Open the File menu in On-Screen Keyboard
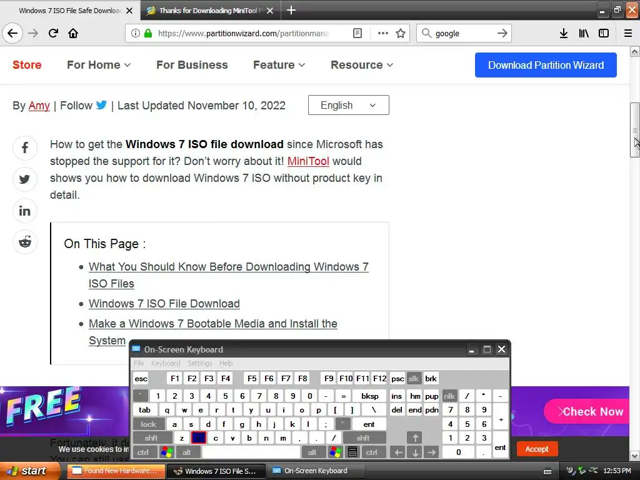This screenshot has width=640, height=480. tap(139, 363)
